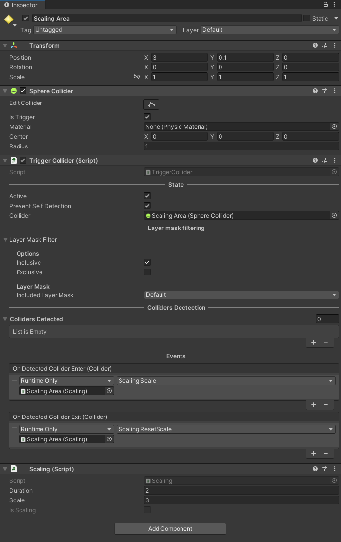Click the Add Component button
Screen dimensions: 341x542
(170, 528)
